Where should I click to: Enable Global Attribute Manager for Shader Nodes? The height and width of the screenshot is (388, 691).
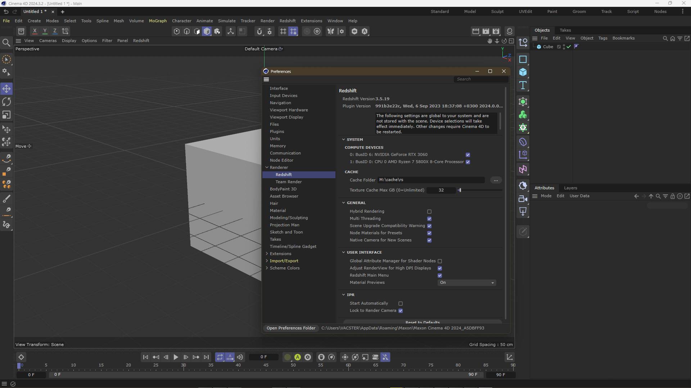click(440, 261)
